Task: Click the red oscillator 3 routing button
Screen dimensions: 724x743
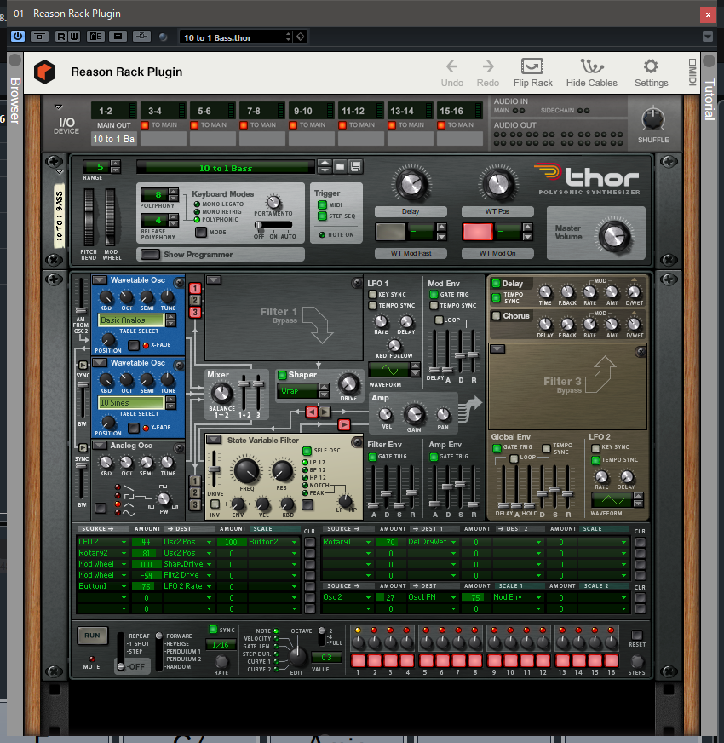Action: point(195,312)
